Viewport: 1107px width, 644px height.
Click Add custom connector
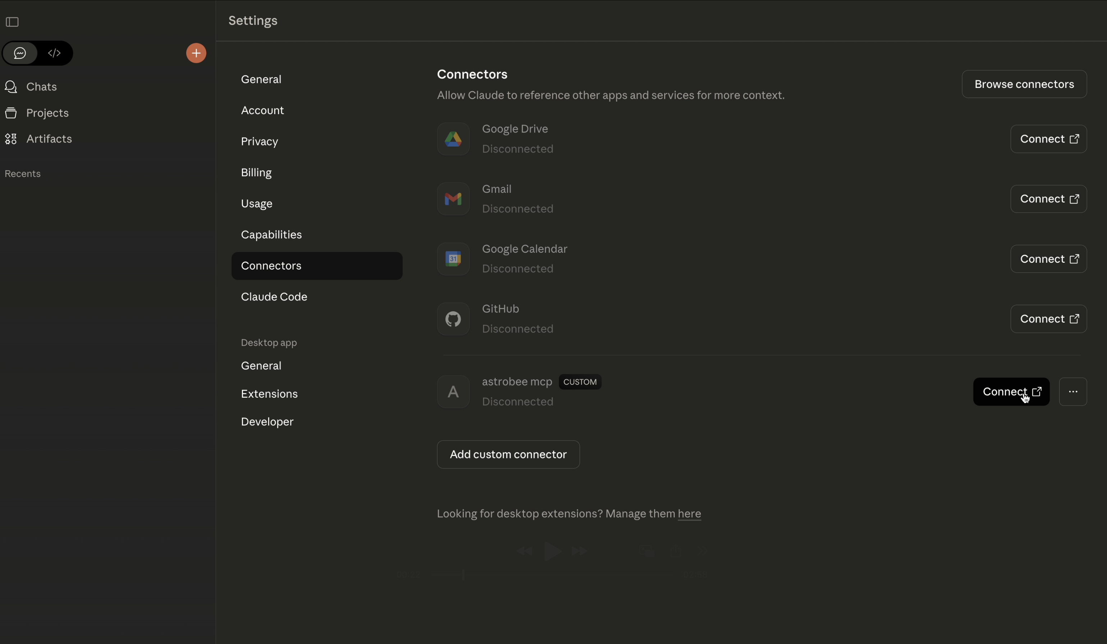point(508,454)
